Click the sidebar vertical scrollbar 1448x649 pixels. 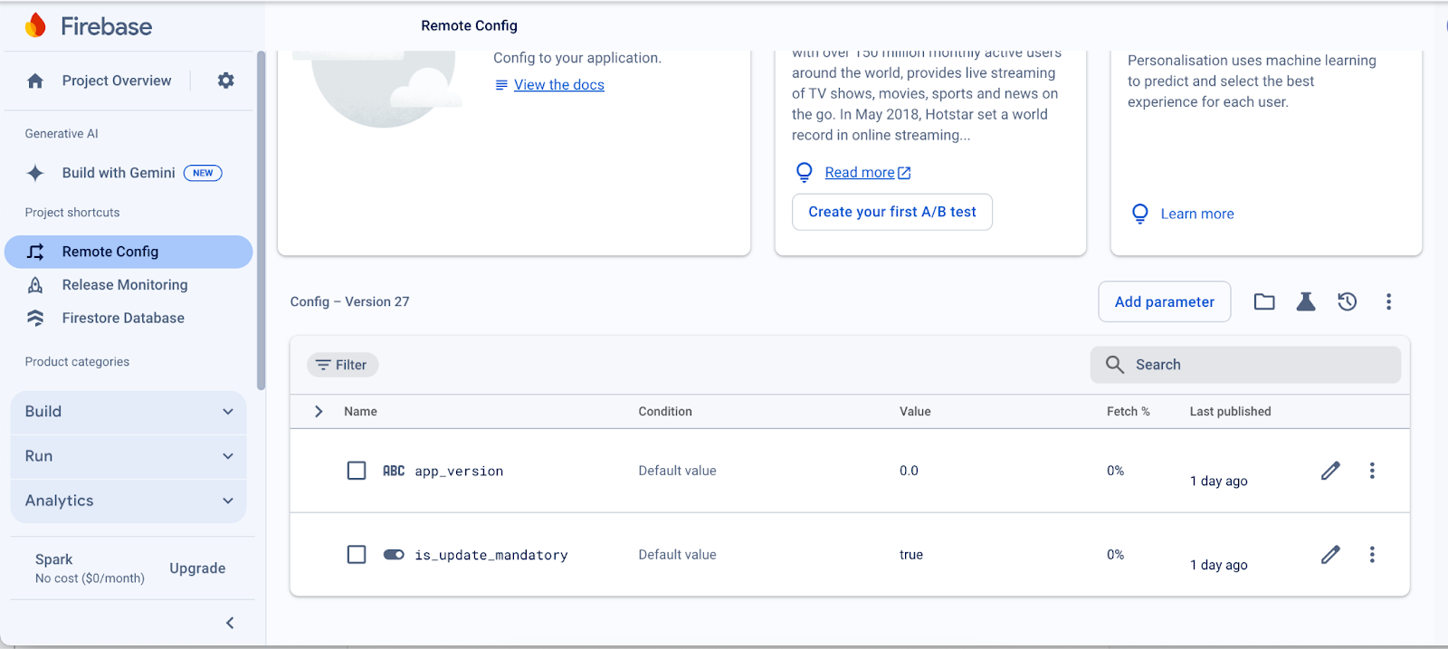(x=261, y=221)
